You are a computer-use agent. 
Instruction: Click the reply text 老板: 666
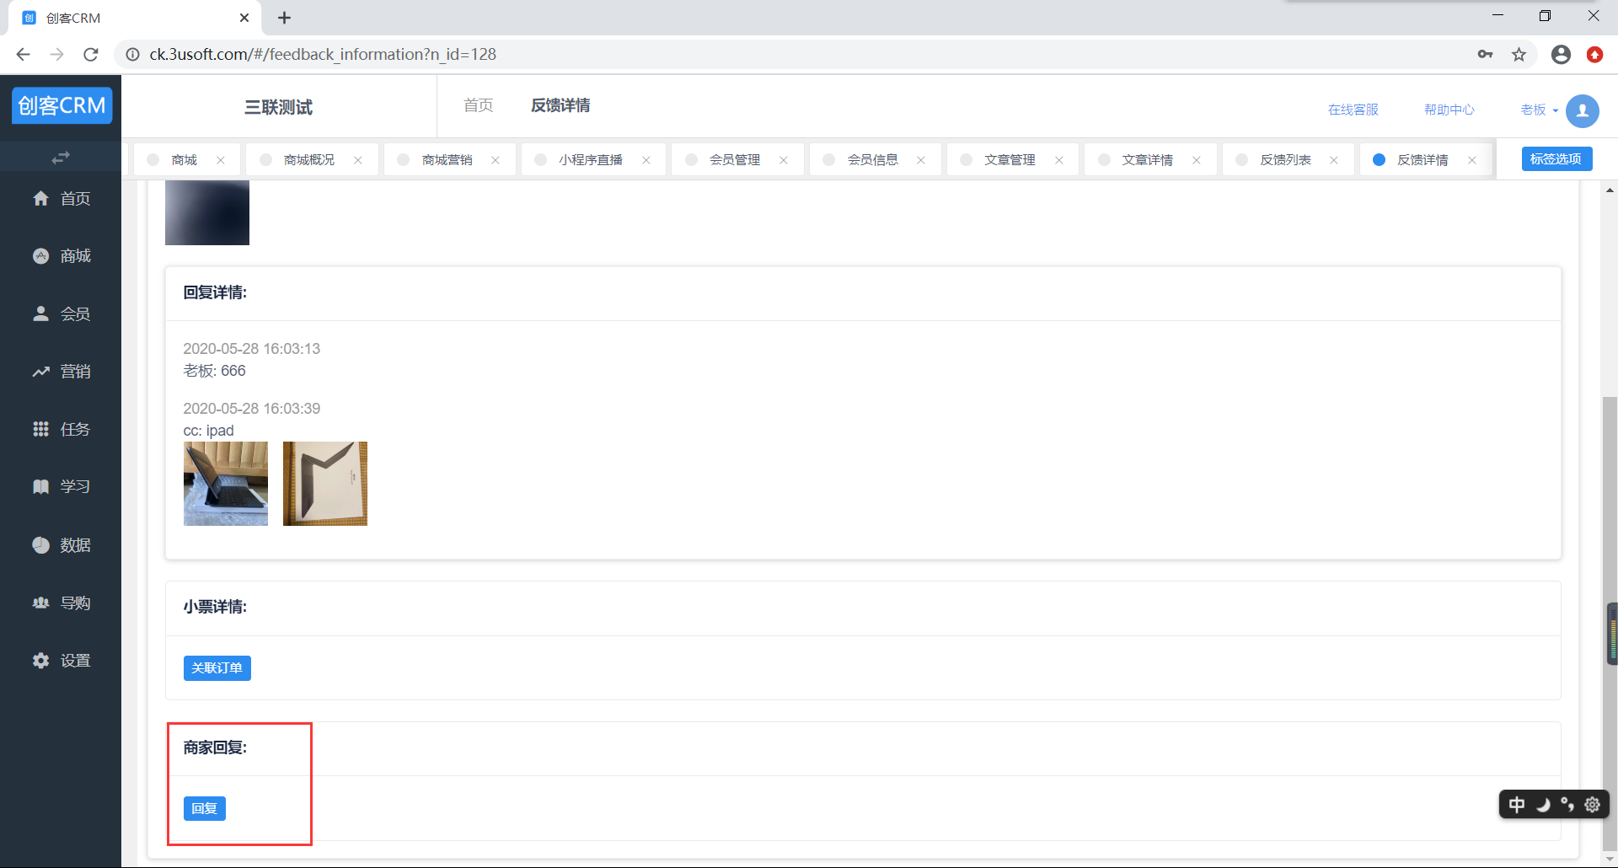(215, 371)
